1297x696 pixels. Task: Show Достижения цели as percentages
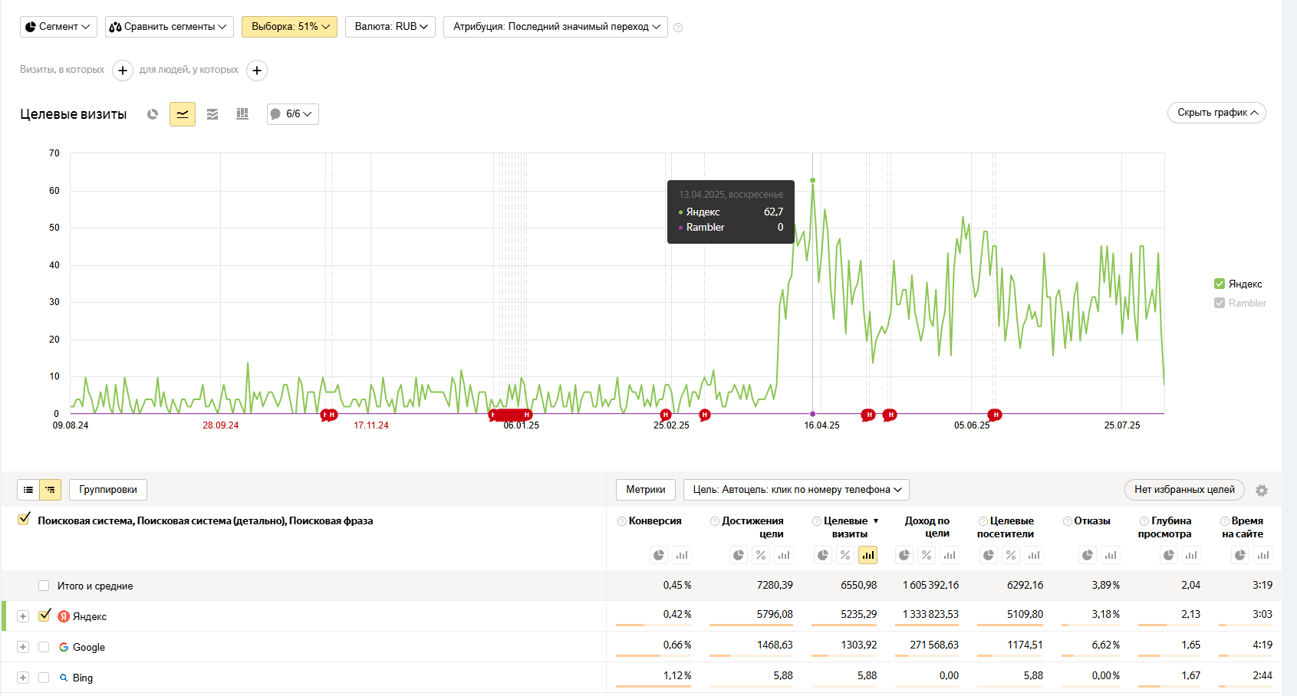click(x=761, y=555)
